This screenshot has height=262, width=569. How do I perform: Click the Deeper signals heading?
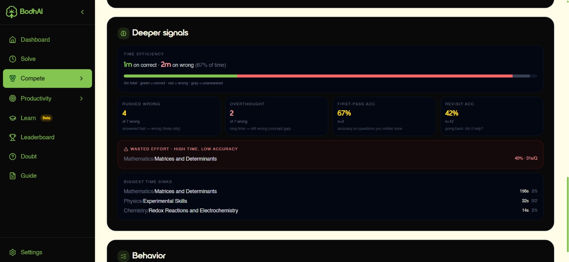[x=160, y=33]
